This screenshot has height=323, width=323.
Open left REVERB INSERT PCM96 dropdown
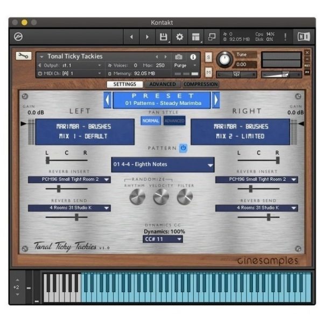pyautogui.click(x=69, y=179)
